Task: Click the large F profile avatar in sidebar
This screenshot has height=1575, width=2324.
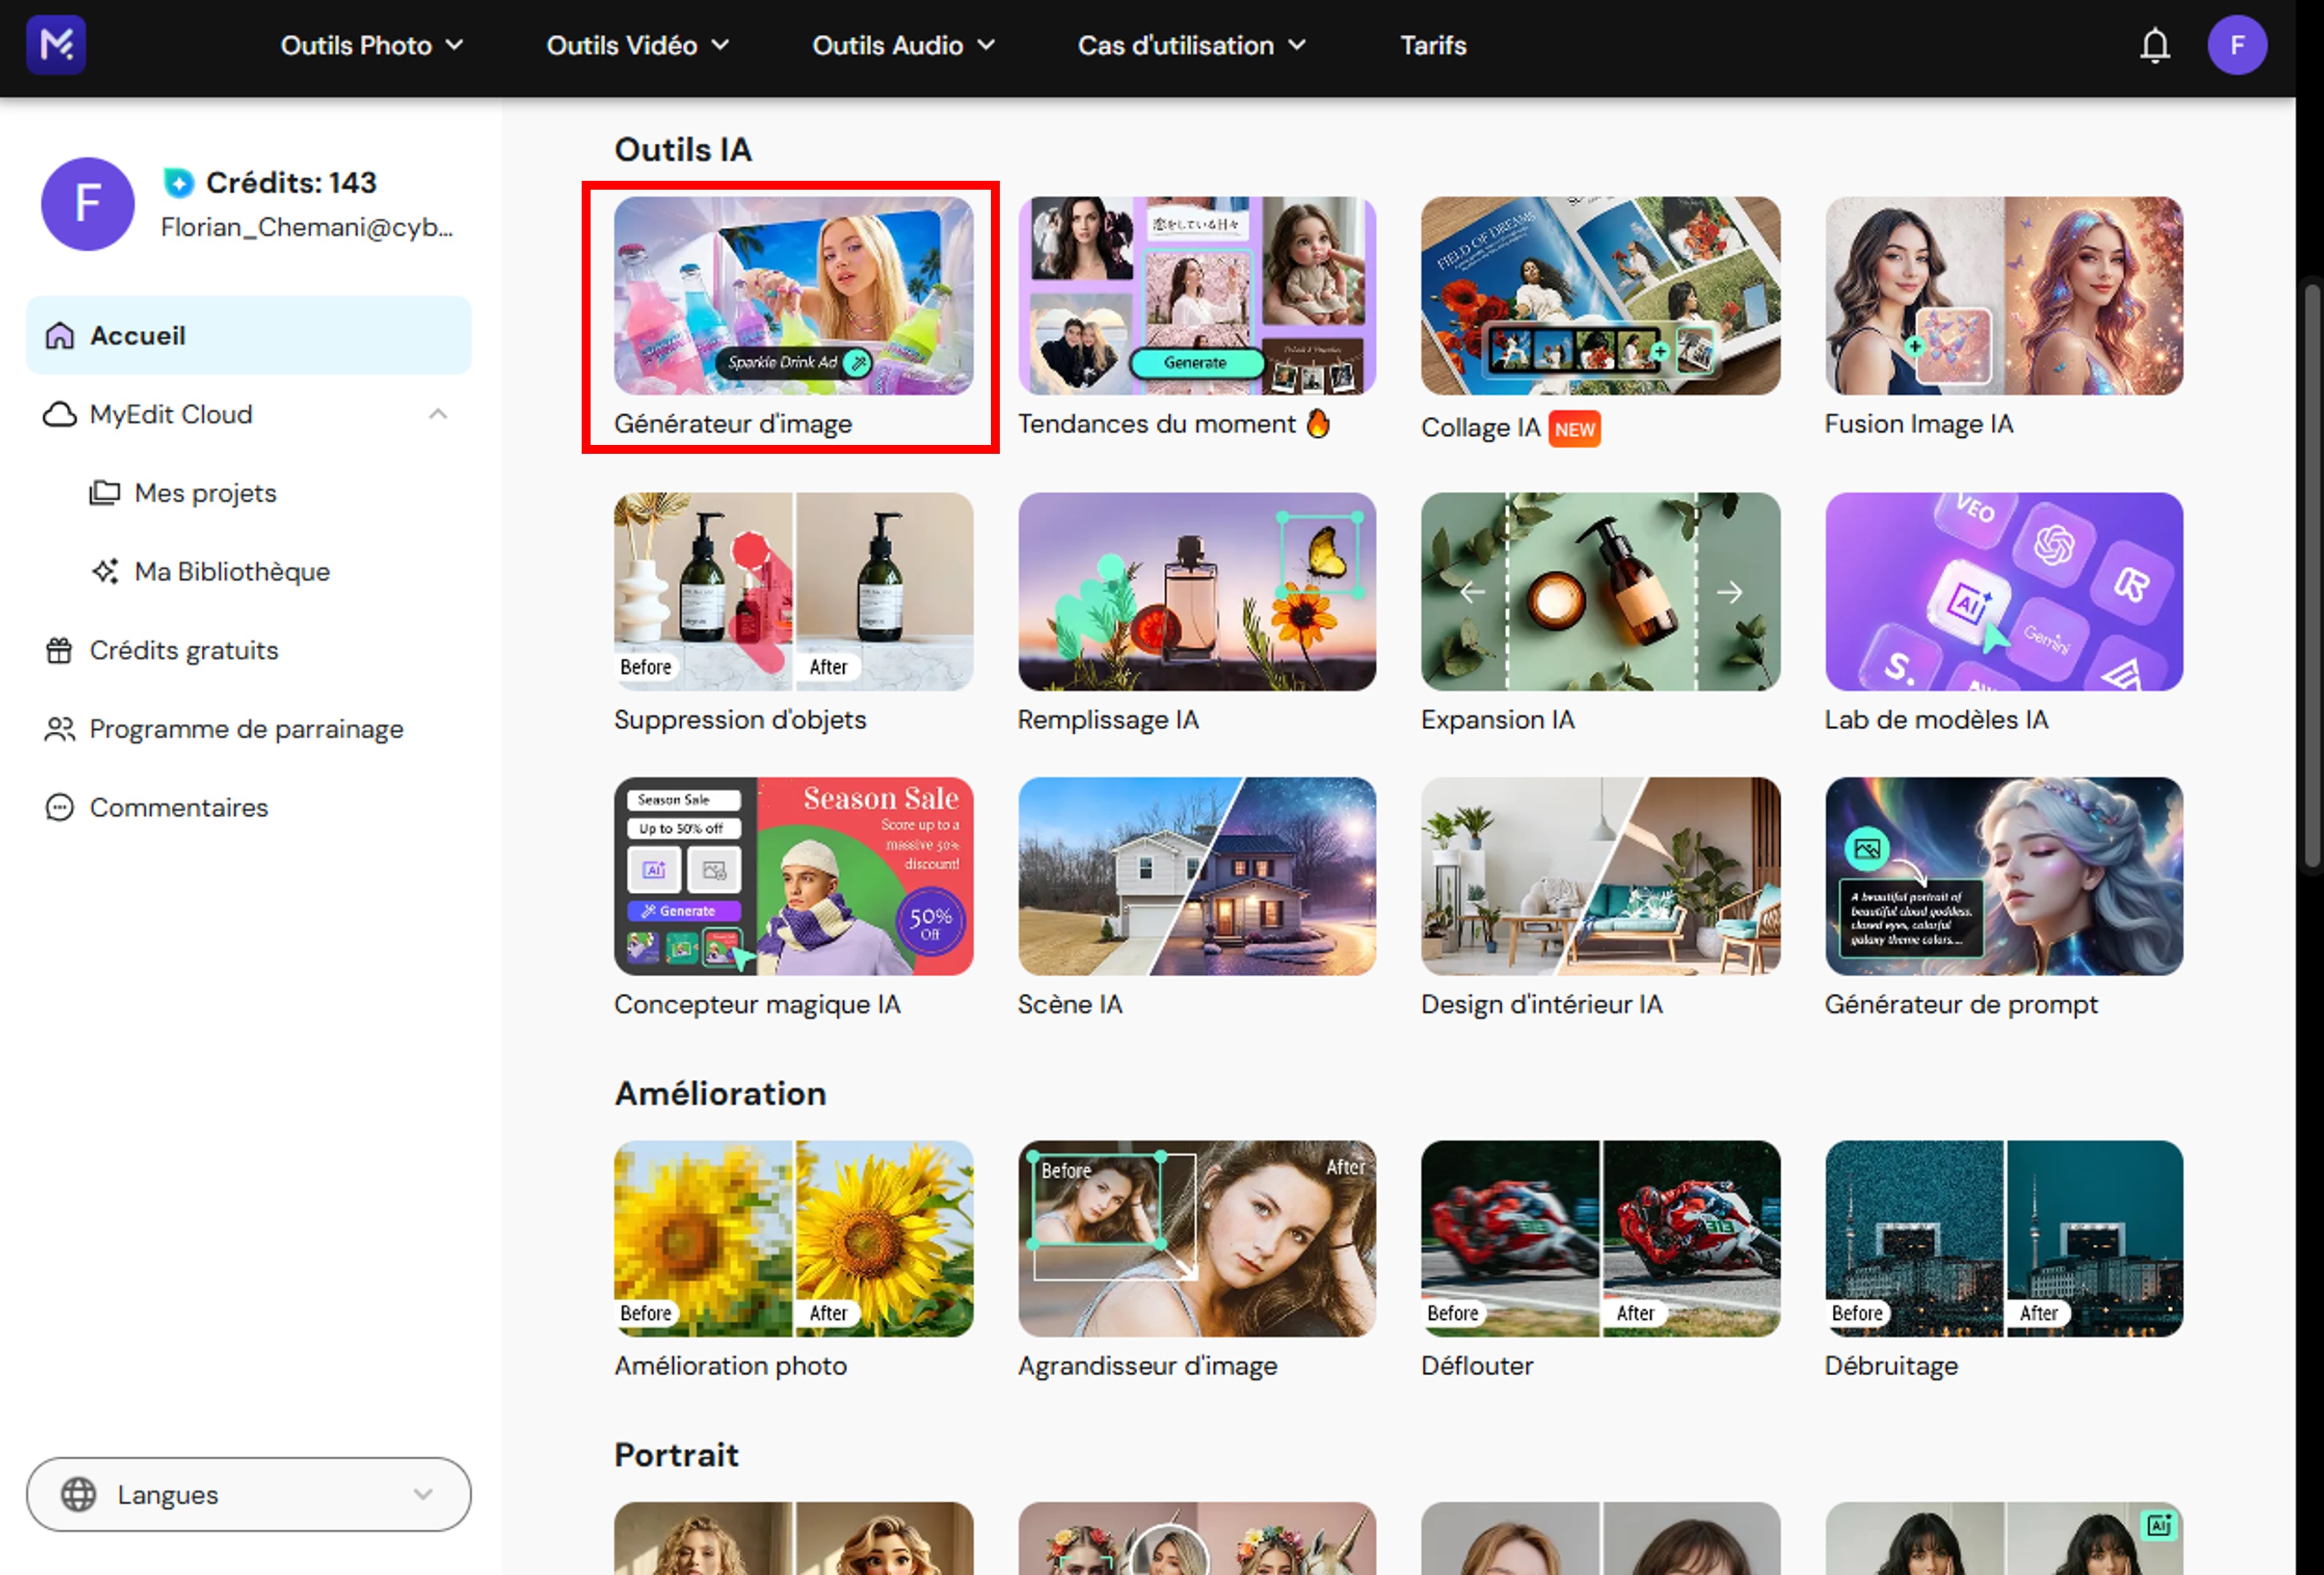Action: [x=88, y=204]
